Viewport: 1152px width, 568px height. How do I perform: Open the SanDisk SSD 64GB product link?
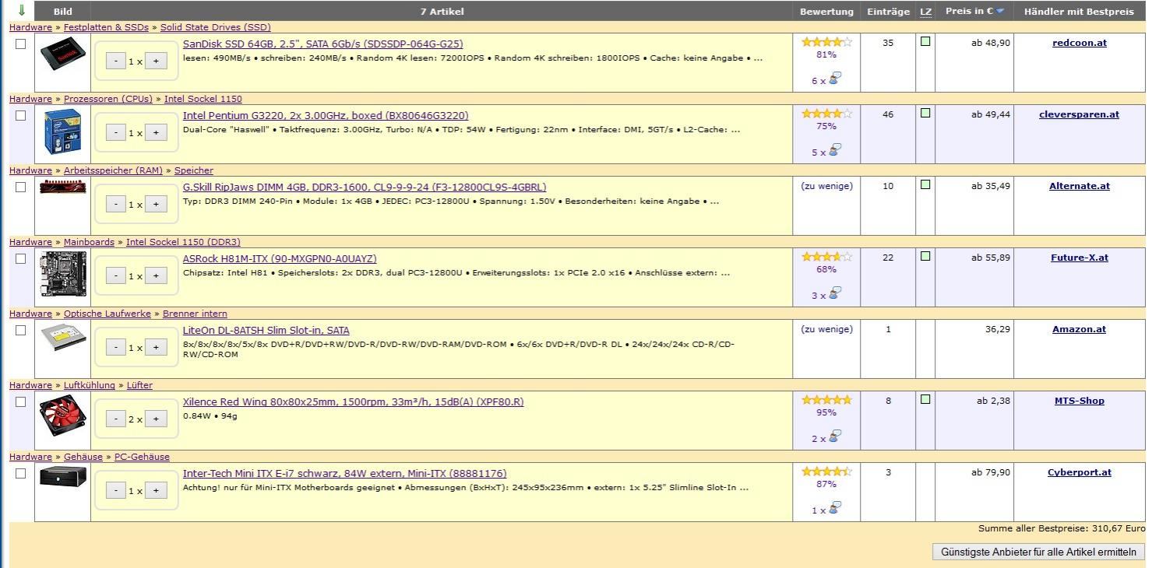tap(322, 44)
